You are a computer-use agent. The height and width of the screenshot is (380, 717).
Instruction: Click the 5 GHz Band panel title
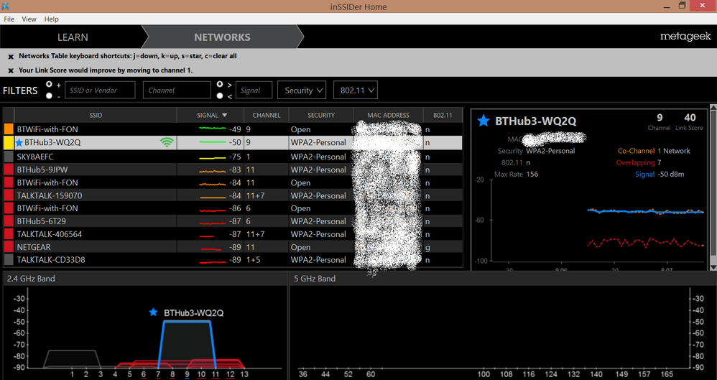point(315,279)
